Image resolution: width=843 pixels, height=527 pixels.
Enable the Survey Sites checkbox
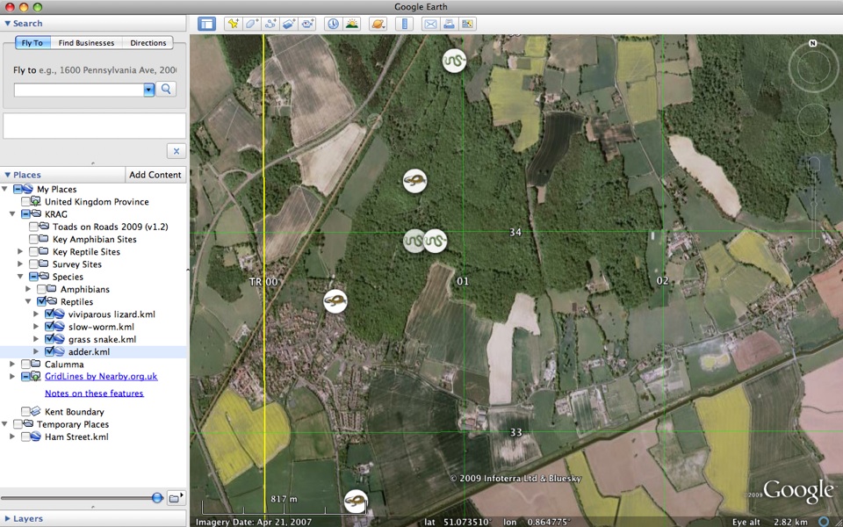33,264
